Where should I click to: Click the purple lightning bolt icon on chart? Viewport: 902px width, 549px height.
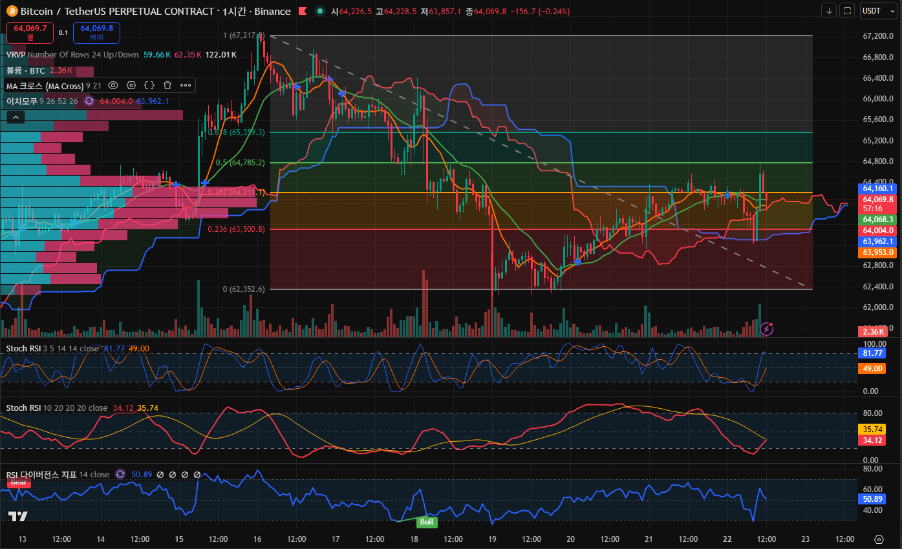[766, 329]
